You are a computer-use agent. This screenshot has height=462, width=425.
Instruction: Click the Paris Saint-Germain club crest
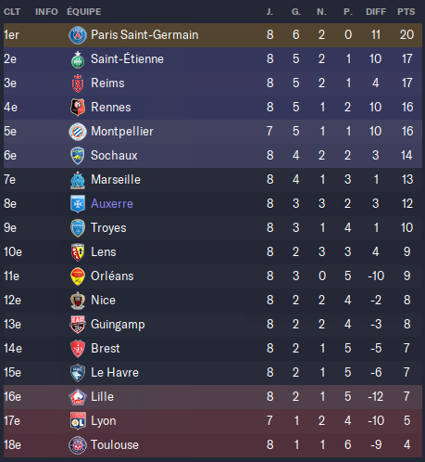click(78, 35)
